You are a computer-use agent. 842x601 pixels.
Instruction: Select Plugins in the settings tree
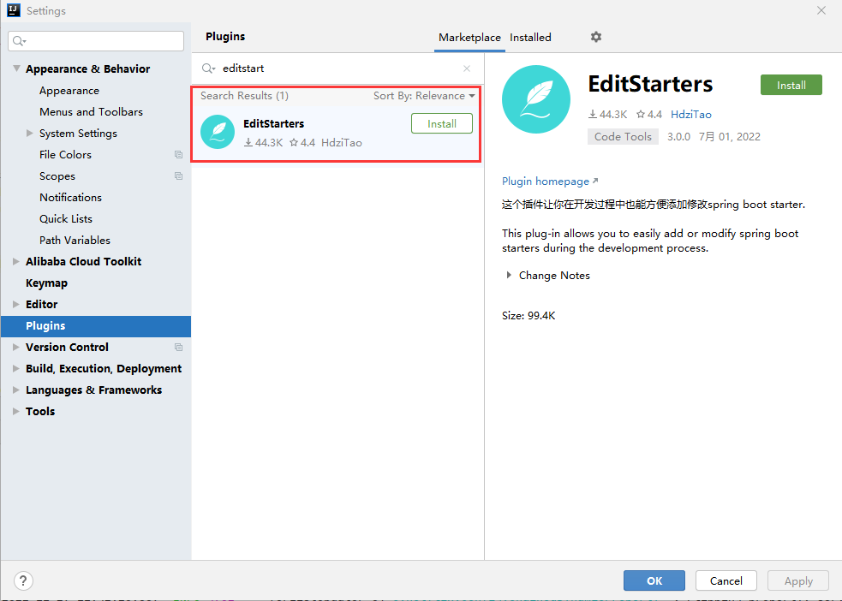(96, 325)
